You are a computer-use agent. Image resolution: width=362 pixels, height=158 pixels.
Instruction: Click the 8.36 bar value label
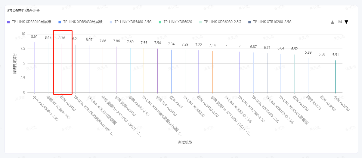[62, 38]
